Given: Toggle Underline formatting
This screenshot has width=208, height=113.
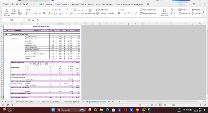Looking at the screenshot, I should [x=34, y=14].
